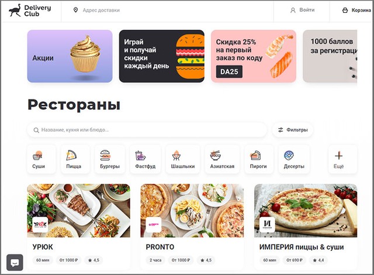The height and width of the screenshot is (275, 374).
Task: Open the Корзина cart
Action: pyautogui.click(x=356, y=11)
